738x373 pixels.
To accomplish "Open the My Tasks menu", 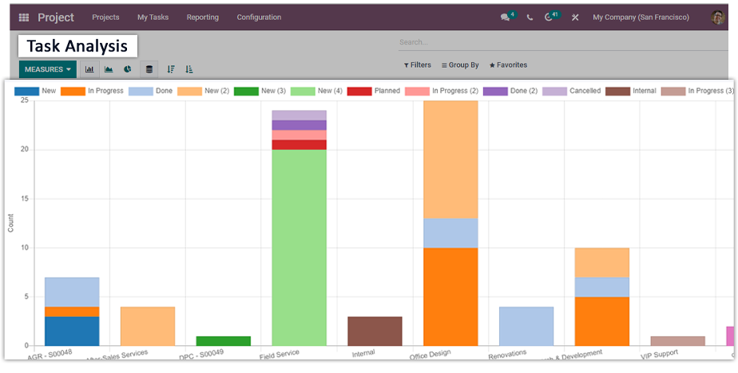I will point(153,18).
